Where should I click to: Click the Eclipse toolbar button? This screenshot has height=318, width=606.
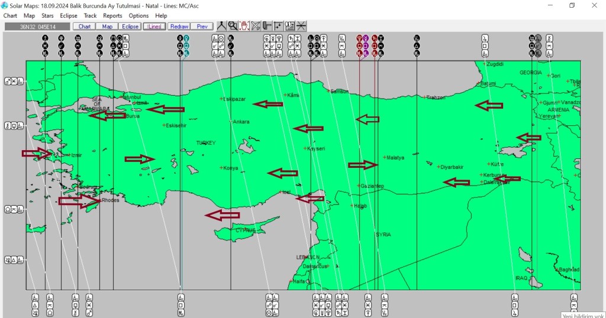pyautogui.click(x=130, y=27)
